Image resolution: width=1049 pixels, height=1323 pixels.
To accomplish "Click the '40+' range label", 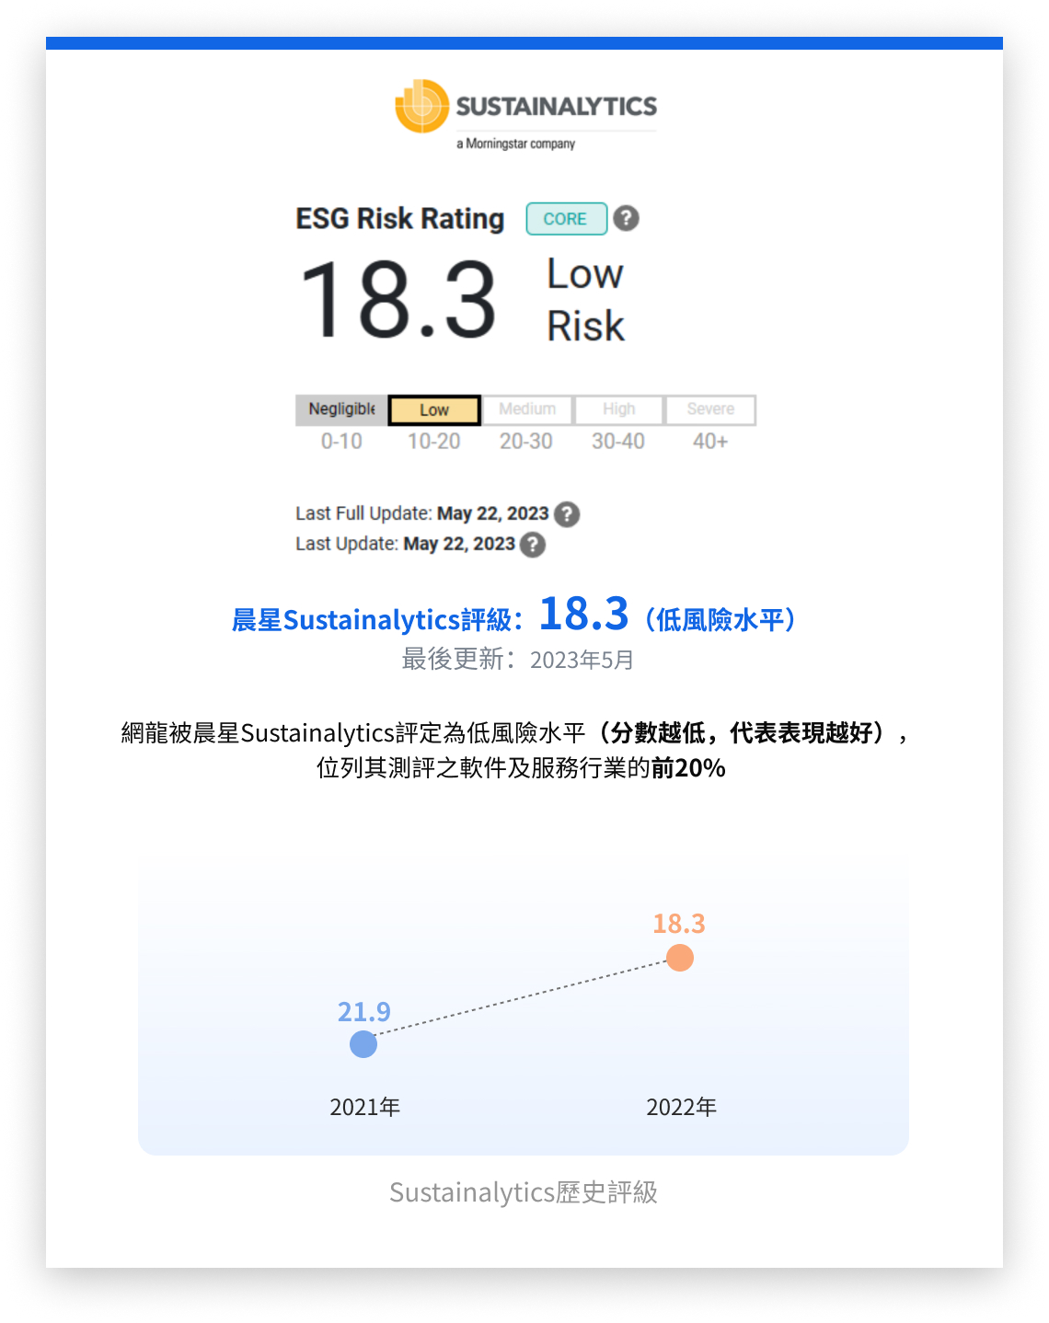I will click(x=710, y=442).
